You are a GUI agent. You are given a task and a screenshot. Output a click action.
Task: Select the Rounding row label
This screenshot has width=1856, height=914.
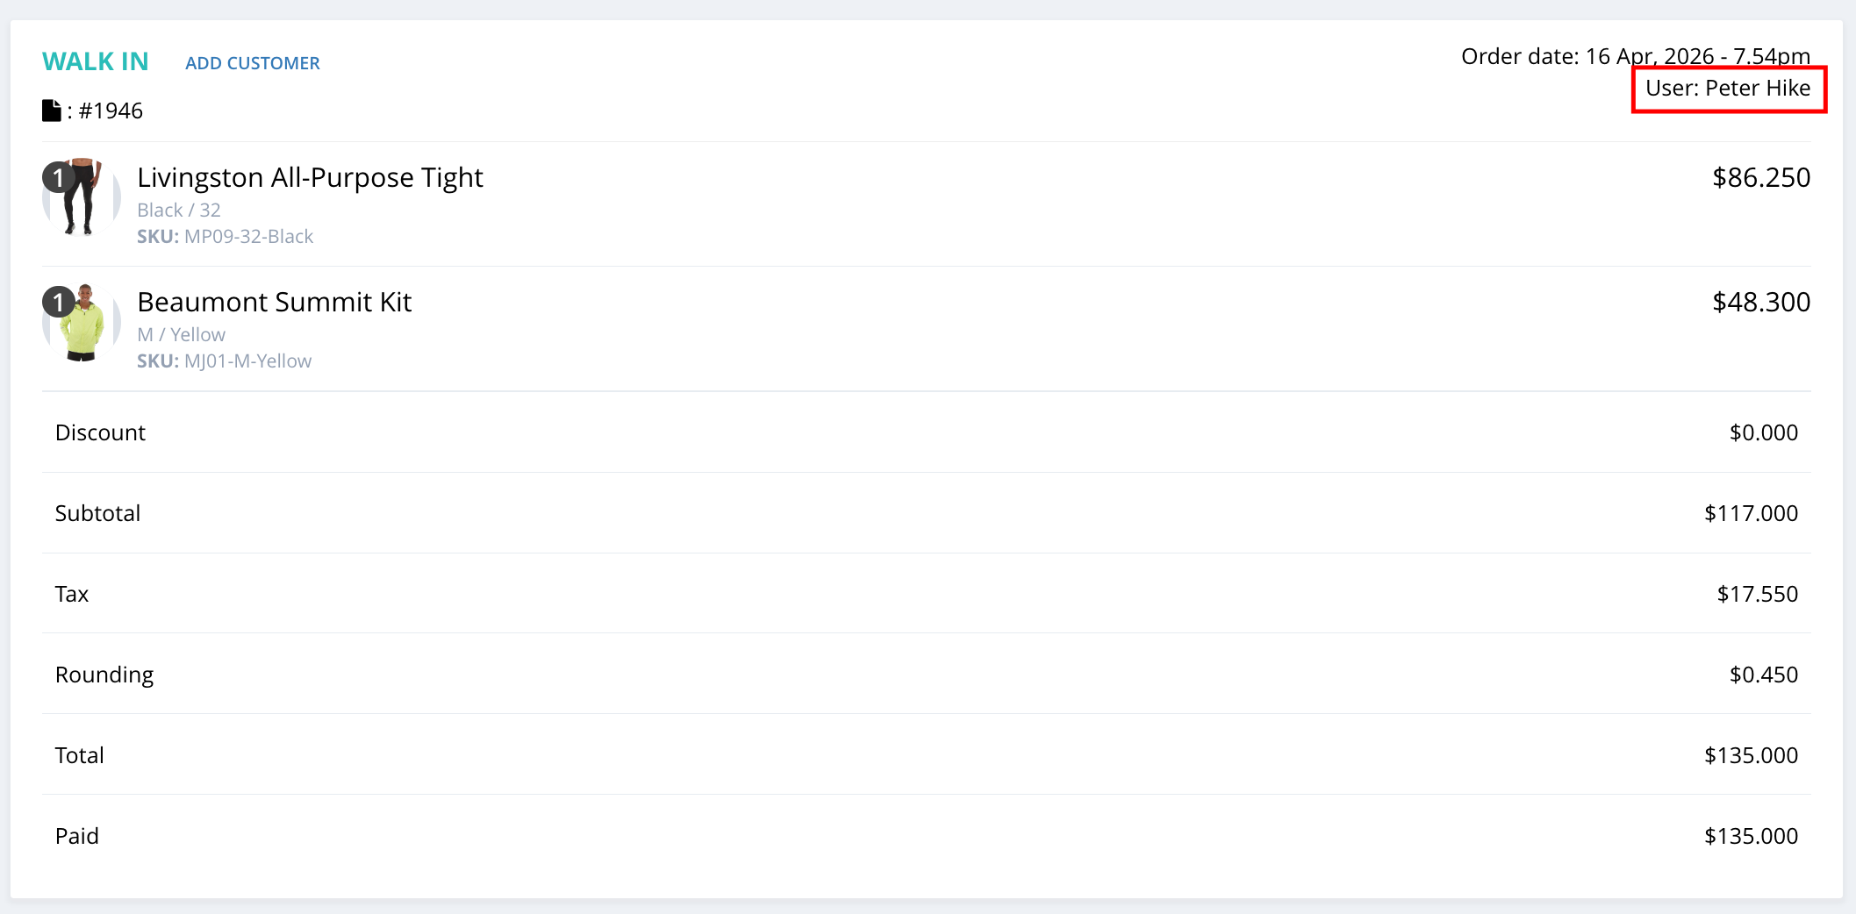click(104, 675)
